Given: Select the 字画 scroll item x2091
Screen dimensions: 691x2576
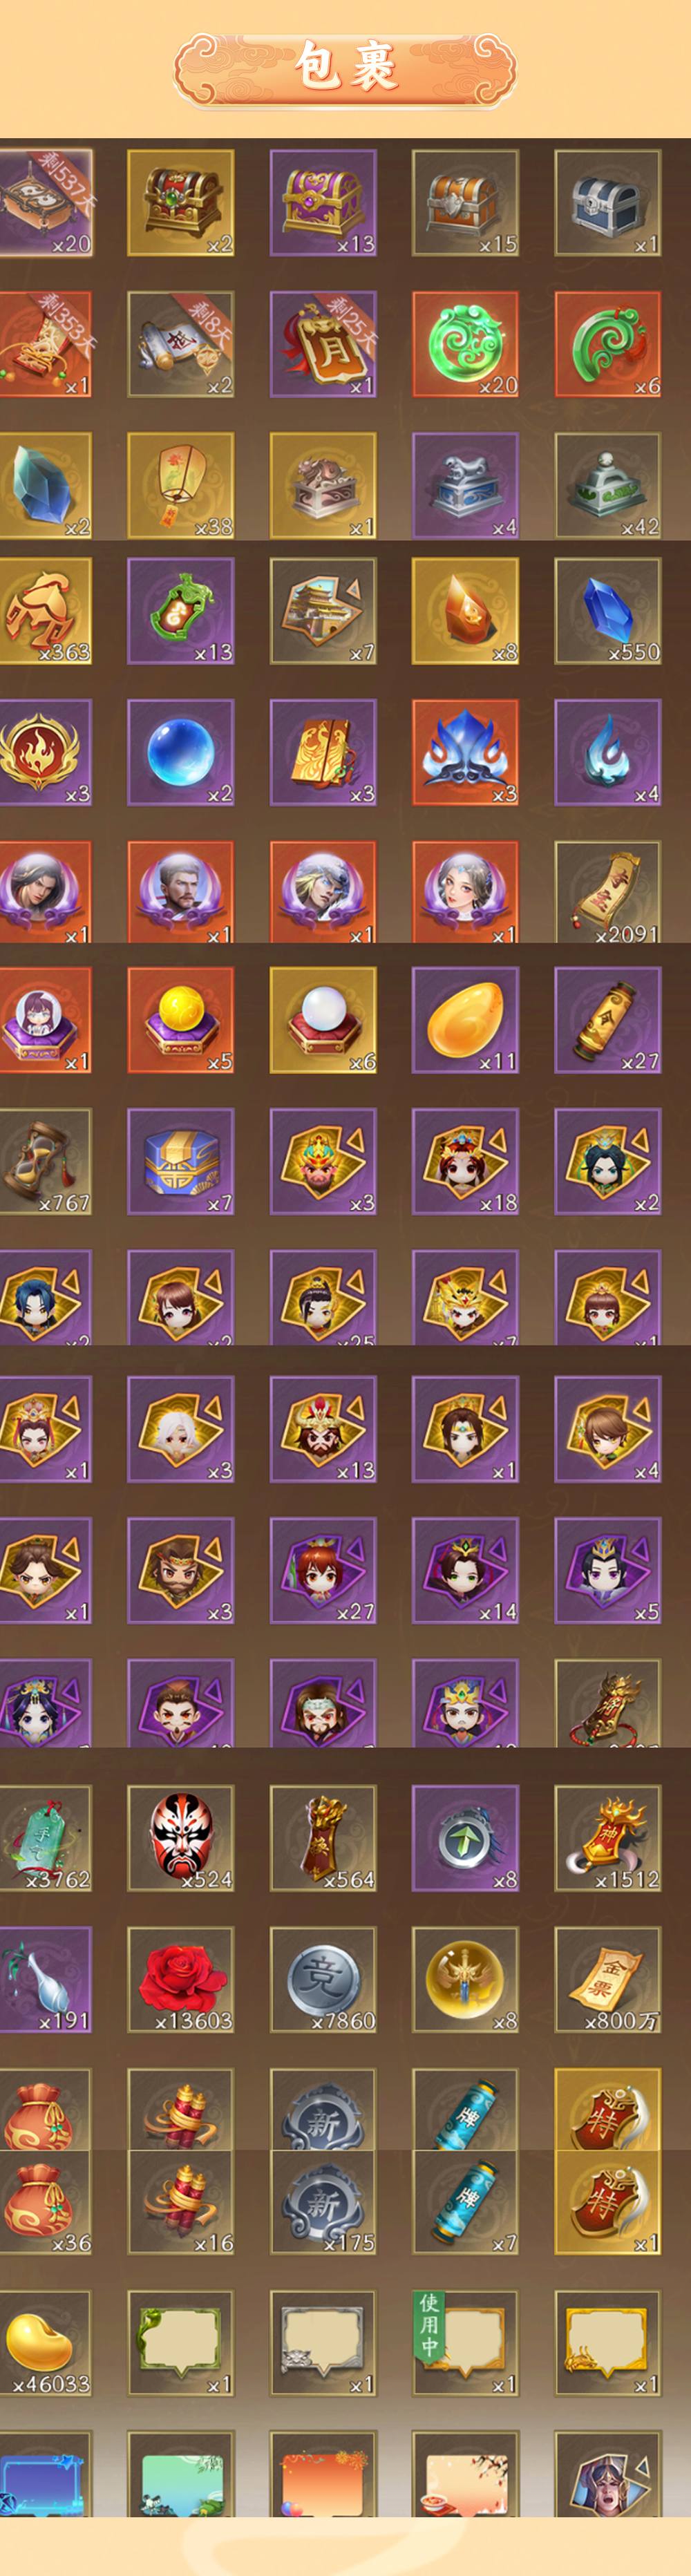Looking at the screenshot, I should (607, 892).
